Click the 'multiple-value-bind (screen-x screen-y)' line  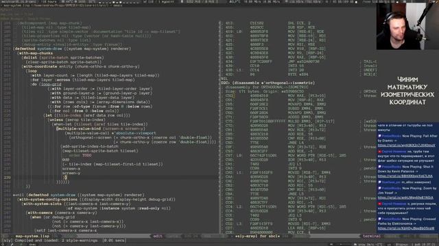click(101, 128)
